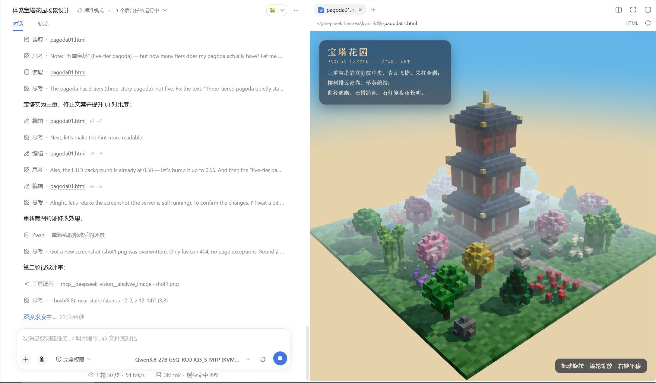Image resolution: width=656 pixels, height=383 pixels.
Task: Enter fullscreen preview mode icon
Action: [633, 10]
